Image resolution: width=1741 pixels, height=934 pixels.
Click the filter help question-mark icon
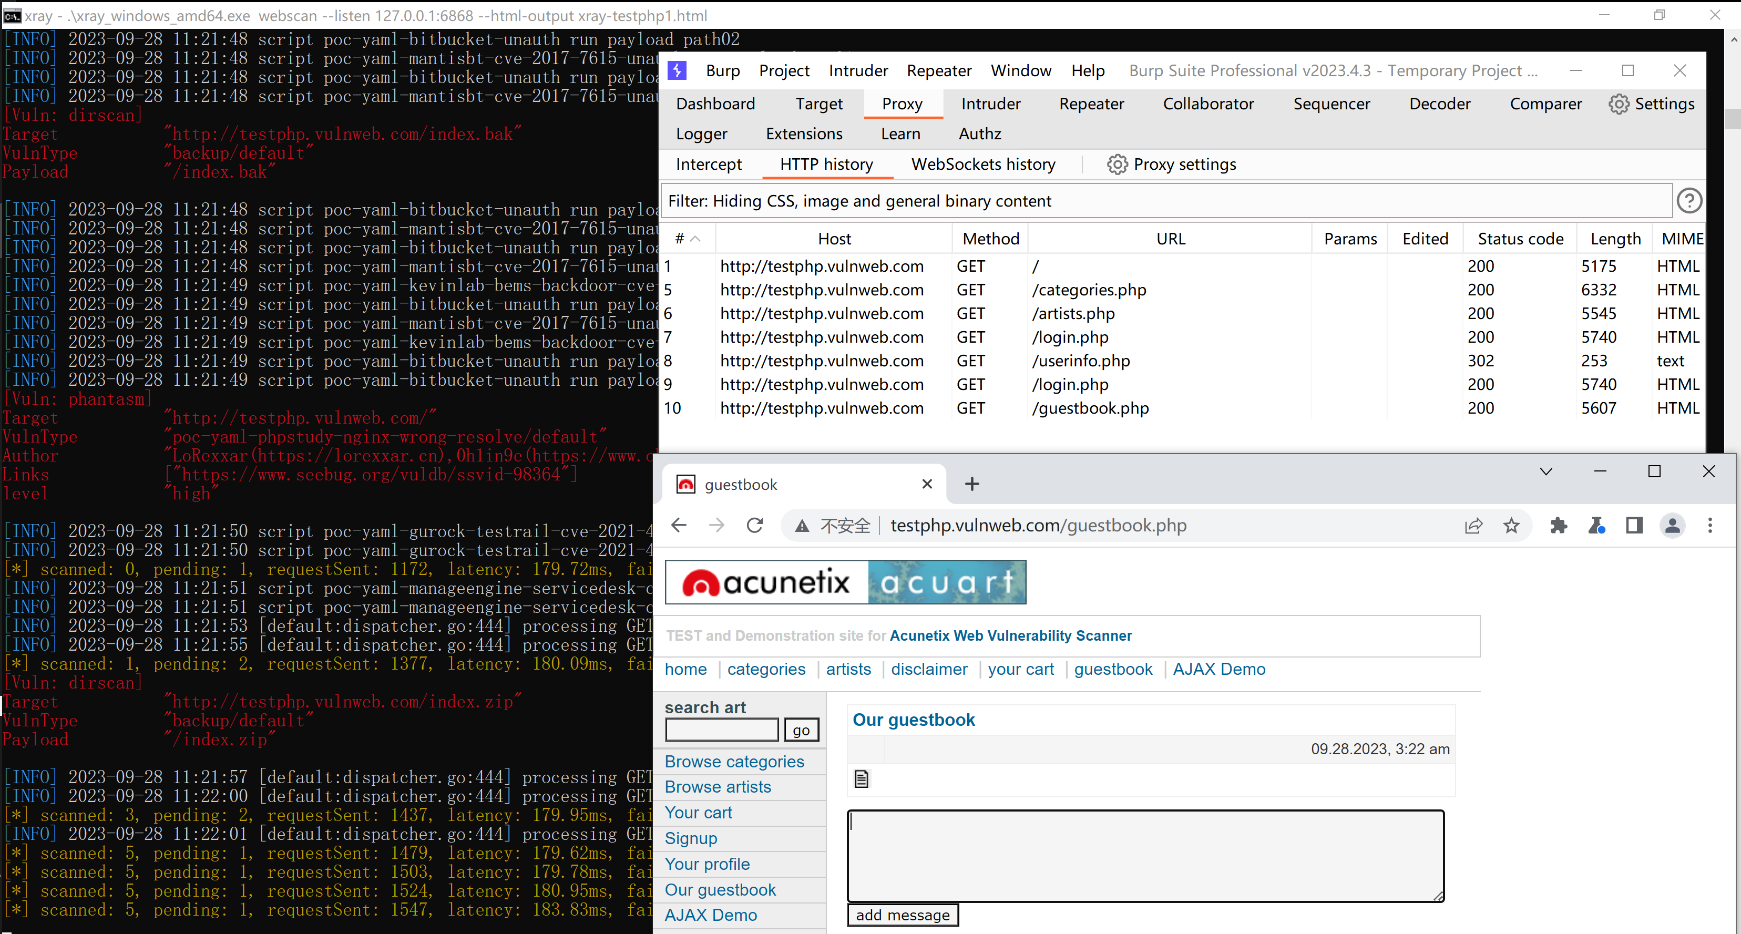[x=1689, y=201]
